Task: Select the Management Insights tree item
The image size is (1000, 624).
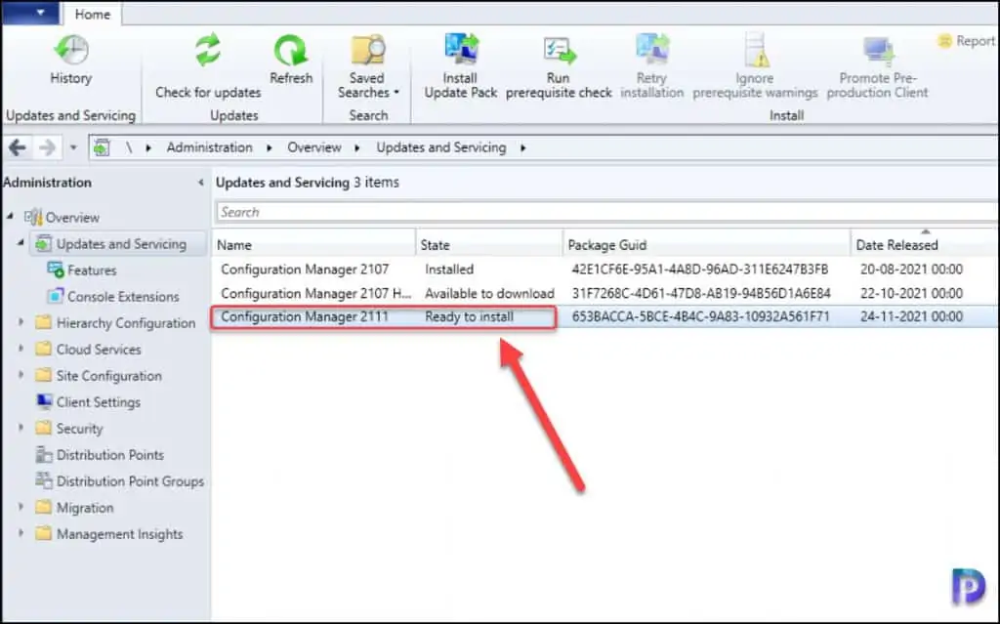Action: 119,534
